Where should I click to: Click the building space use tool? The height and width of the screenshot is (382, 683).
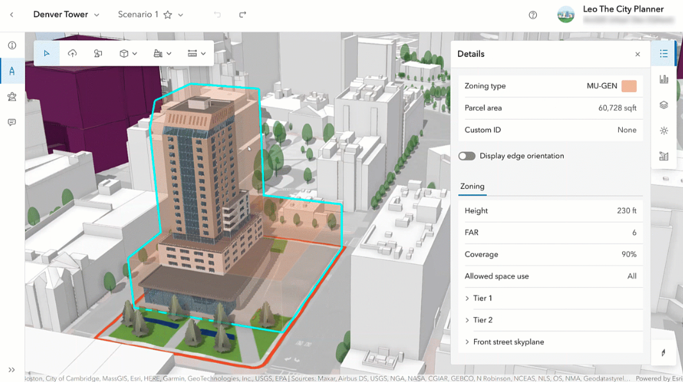tap(158, 54)
